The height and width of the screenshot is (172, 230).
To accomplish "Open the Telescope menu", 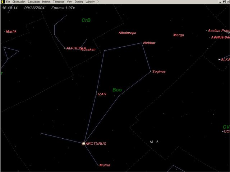I will click(x=59, y=2).
